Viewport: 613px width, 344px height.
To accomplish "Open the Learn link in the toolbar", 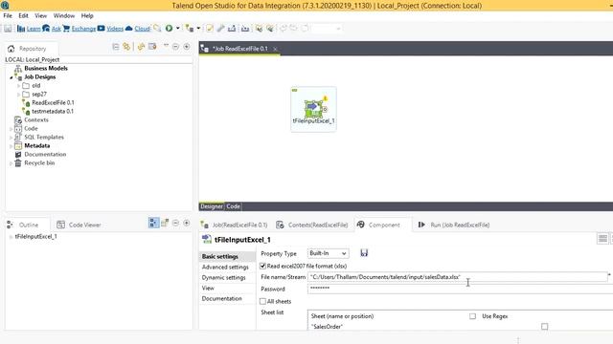I will [34, 29].
